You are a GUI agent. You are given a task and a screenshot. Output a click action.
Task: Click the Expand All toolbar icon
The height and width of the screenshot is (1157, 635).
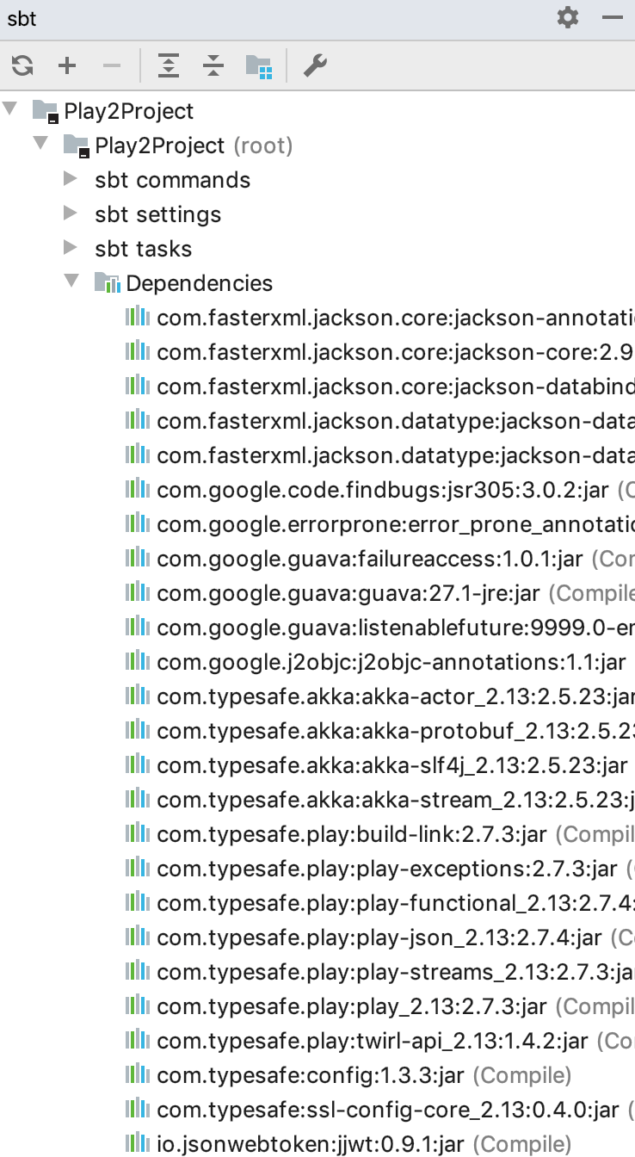(x=169, y=65)
